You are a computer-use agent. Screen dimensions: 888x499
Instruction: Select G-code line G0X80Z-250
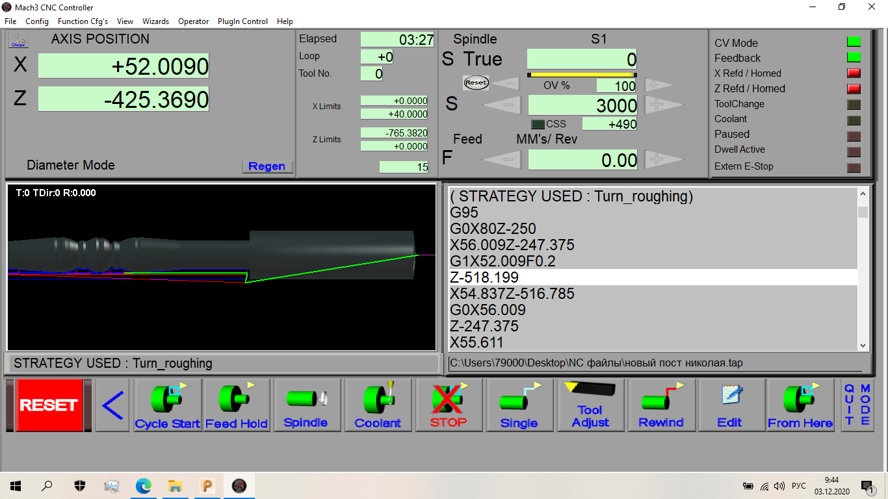(653, 229)
